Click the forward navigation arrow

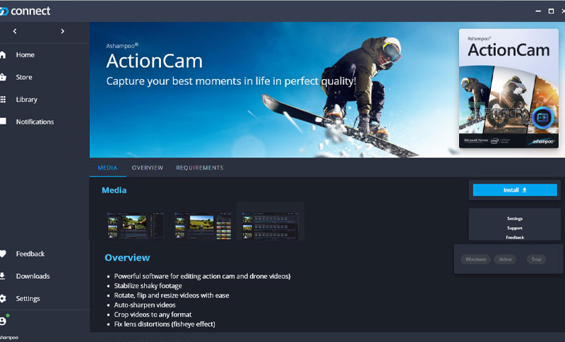[62, 31]
